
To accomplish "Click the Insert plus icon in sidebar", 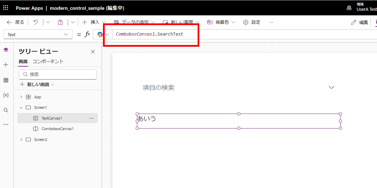I will coord(6,65).
